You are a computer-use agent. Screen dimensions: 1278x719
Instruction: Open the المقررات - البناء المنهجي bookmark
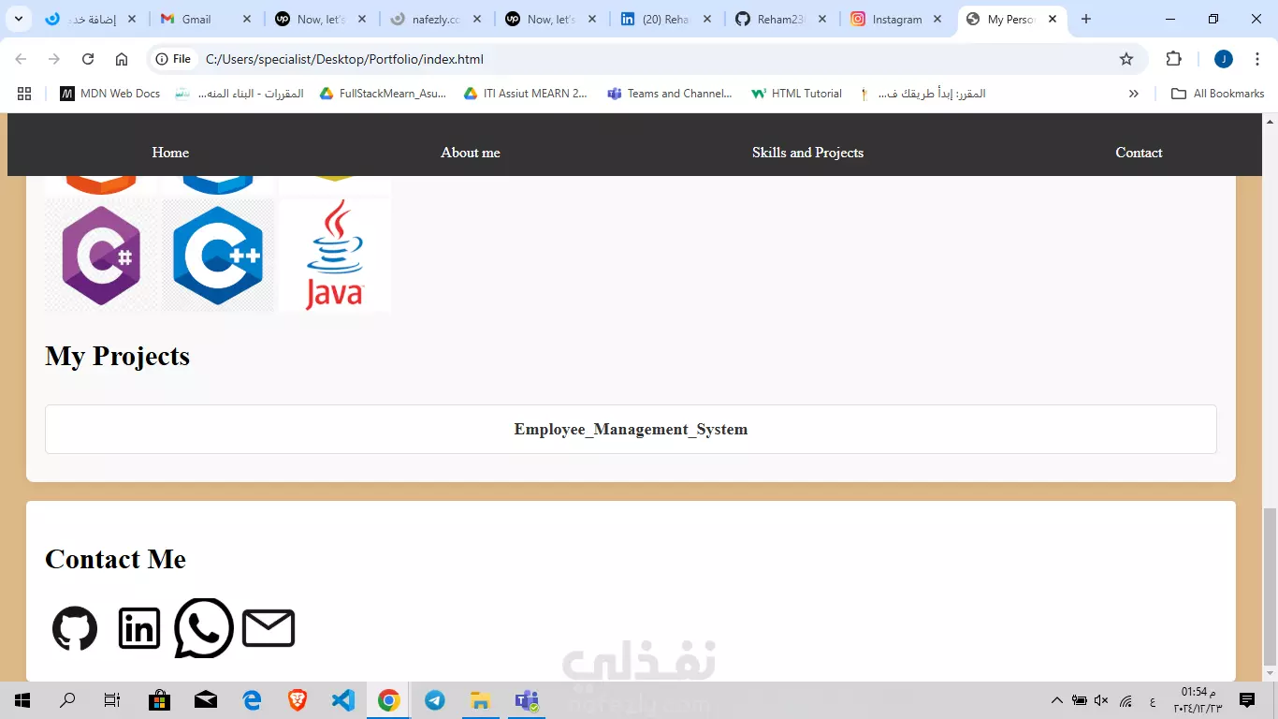point(240,94)
